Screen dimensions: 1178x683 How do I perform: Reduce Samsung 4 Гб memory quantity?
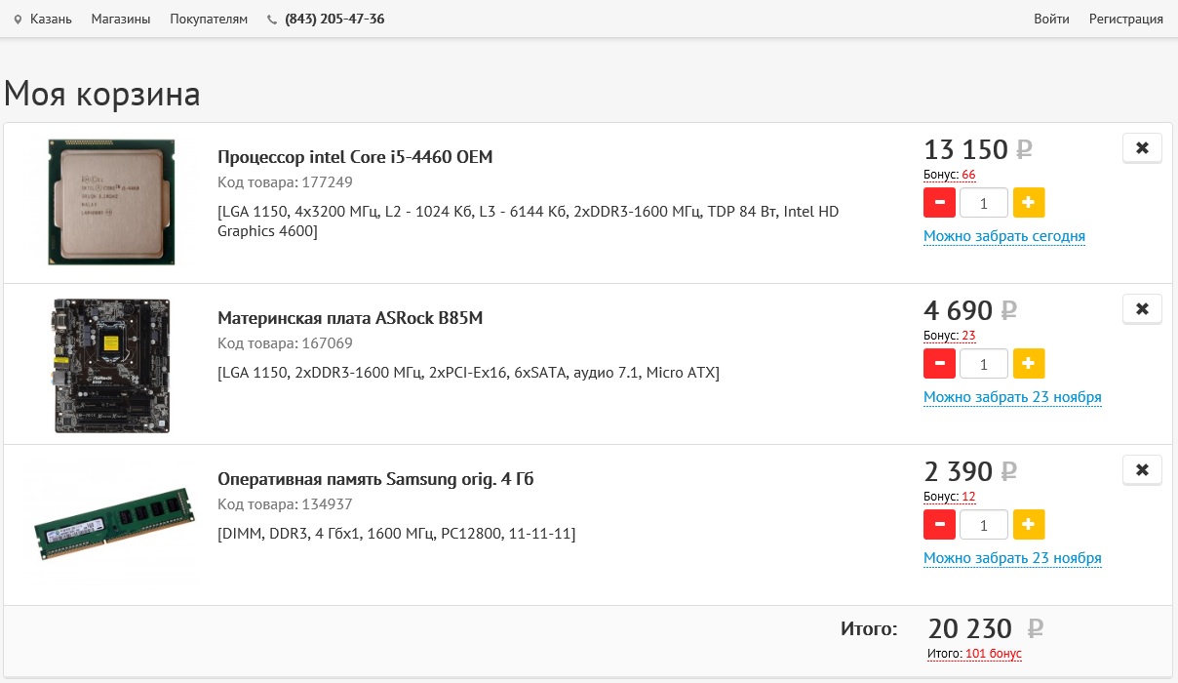coord(939,525)
